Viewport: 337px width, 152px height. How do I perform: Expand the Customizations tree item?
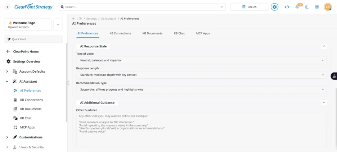(x=7, y=137)
